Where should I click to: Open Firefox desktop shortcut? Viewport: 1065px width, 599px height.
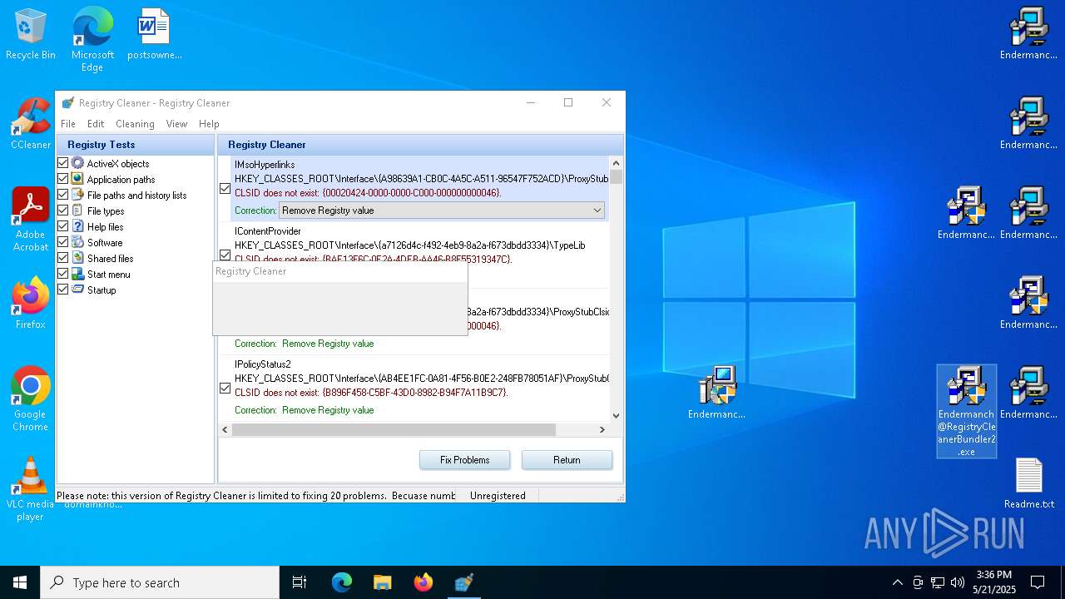pos(31,303)
